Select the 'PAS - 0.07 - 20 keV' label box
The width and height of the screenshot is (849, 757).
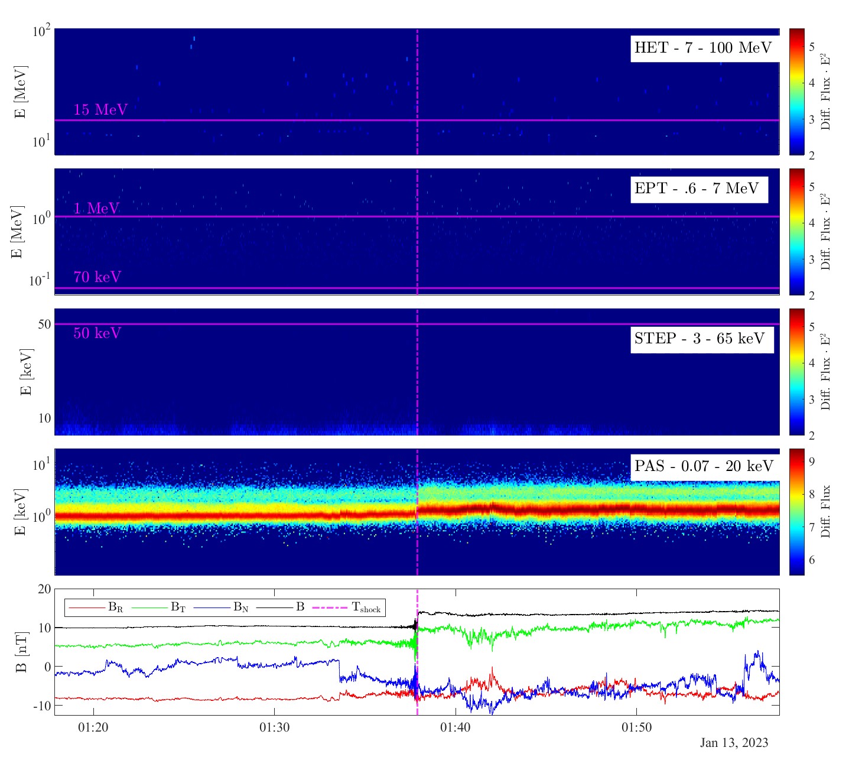703,466
